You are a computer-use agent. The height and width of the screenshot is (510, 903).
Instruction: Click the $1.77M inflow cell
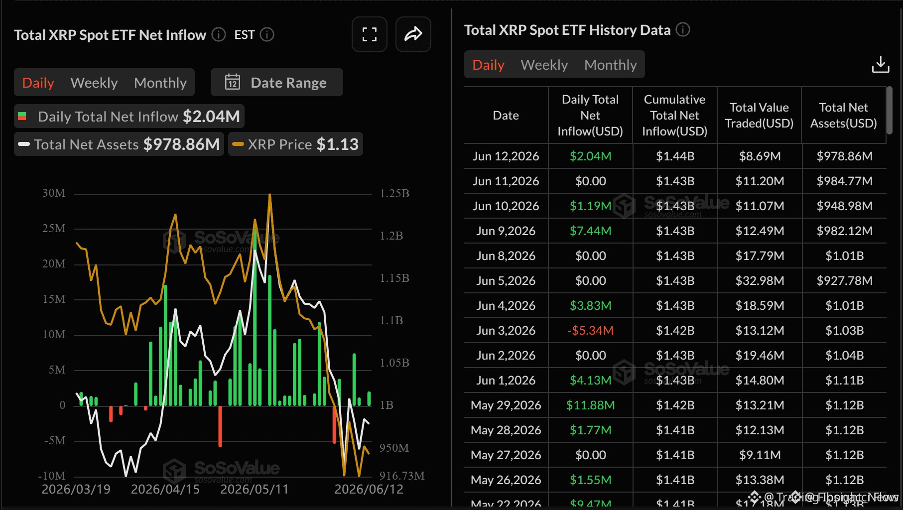coord(591,430)
